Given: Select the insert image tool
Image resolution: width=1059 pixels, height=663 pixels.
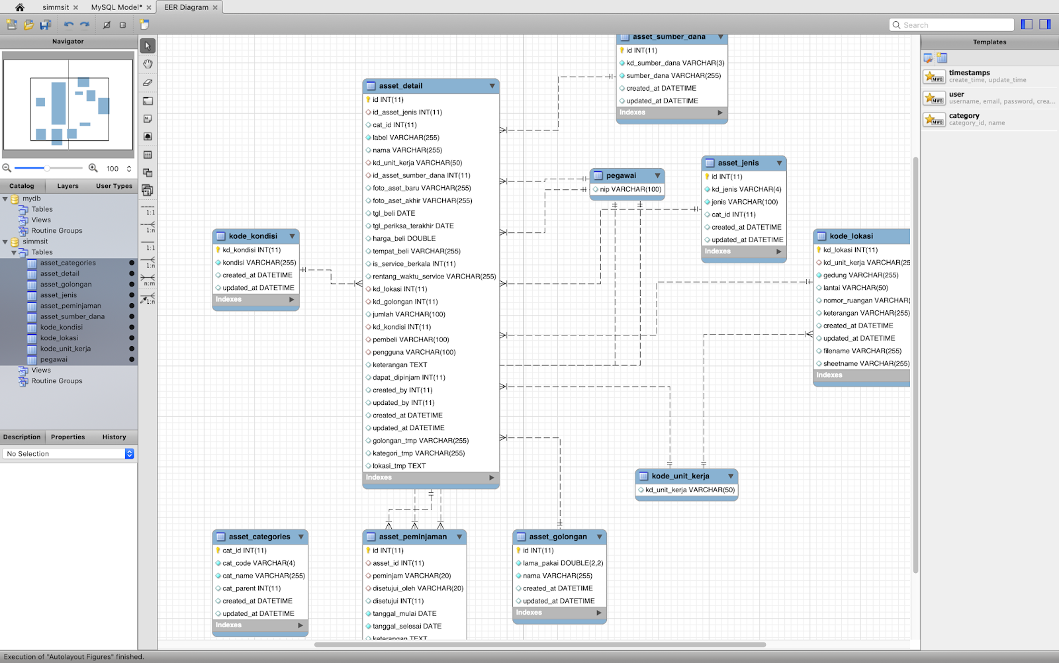Looking at the screenshot, I should (x=148, y=136).
